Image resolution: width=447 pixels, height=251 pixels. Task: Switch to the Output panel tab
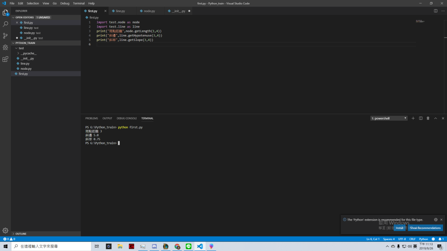[107, 119]
